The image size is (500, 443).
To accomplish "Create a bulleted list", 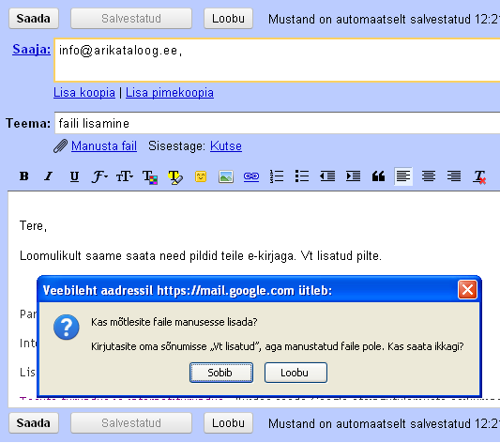I will (x=302, y=176).
